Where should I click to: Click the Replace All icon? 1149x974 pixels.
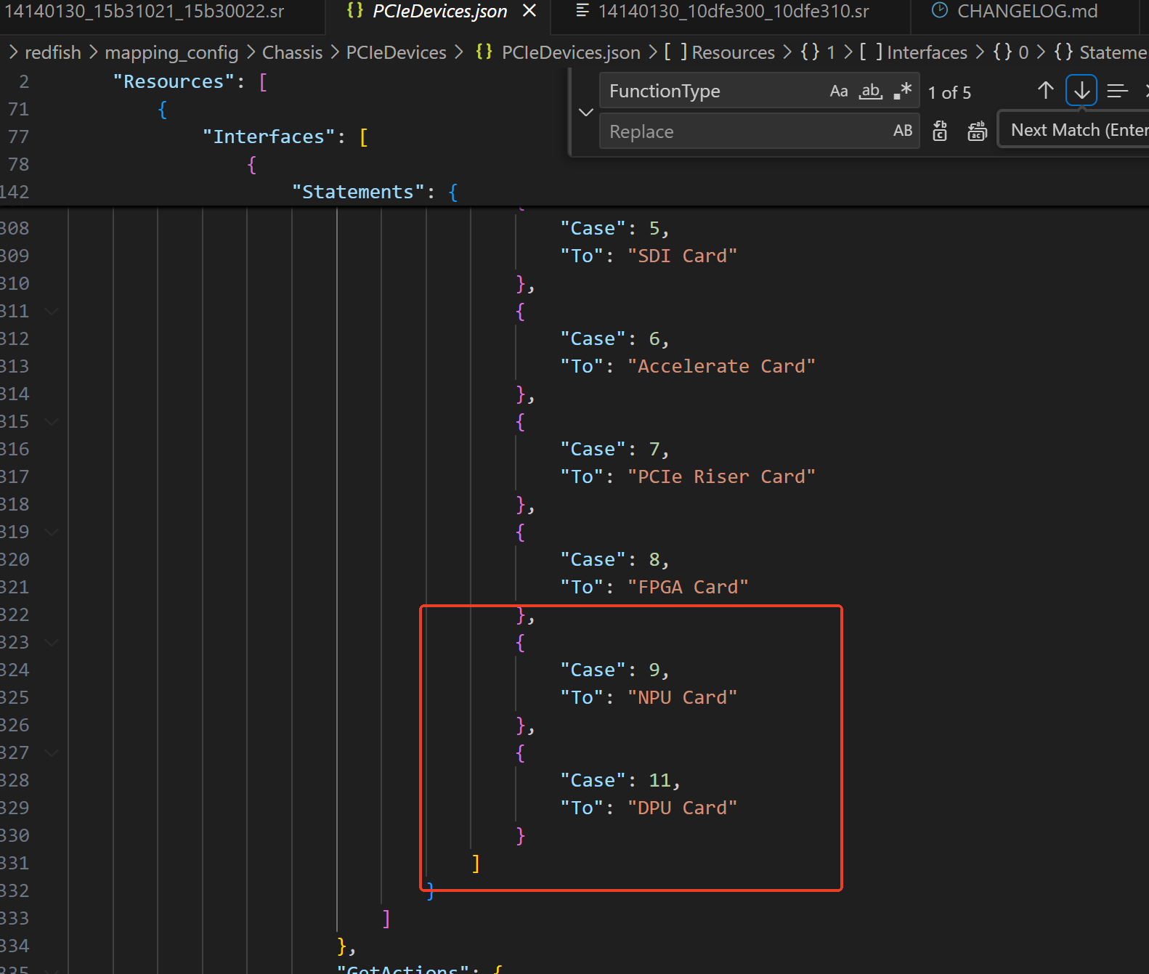click(977, 131)
